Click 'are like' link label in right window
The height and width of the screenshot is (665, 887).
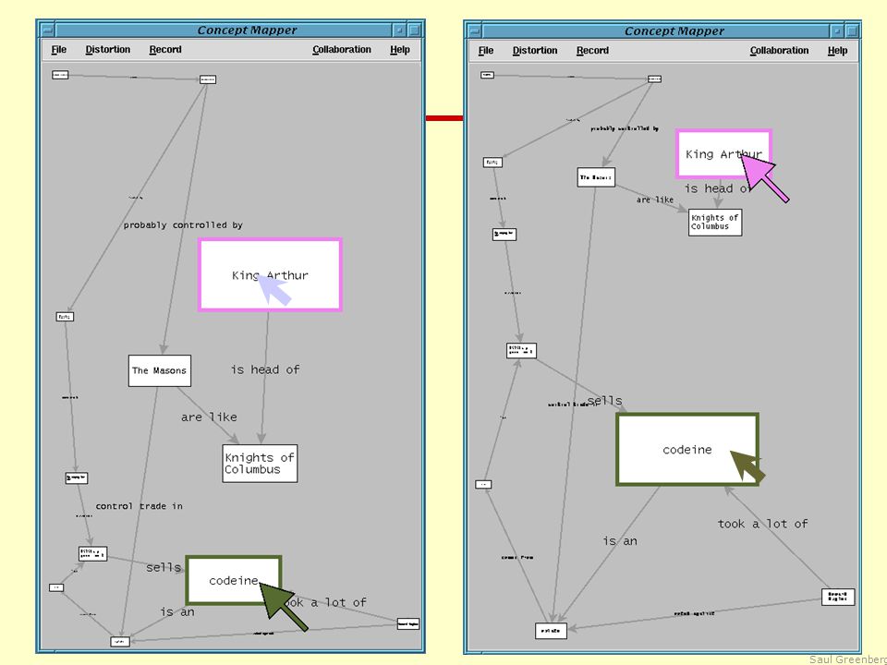coord(655,199)
